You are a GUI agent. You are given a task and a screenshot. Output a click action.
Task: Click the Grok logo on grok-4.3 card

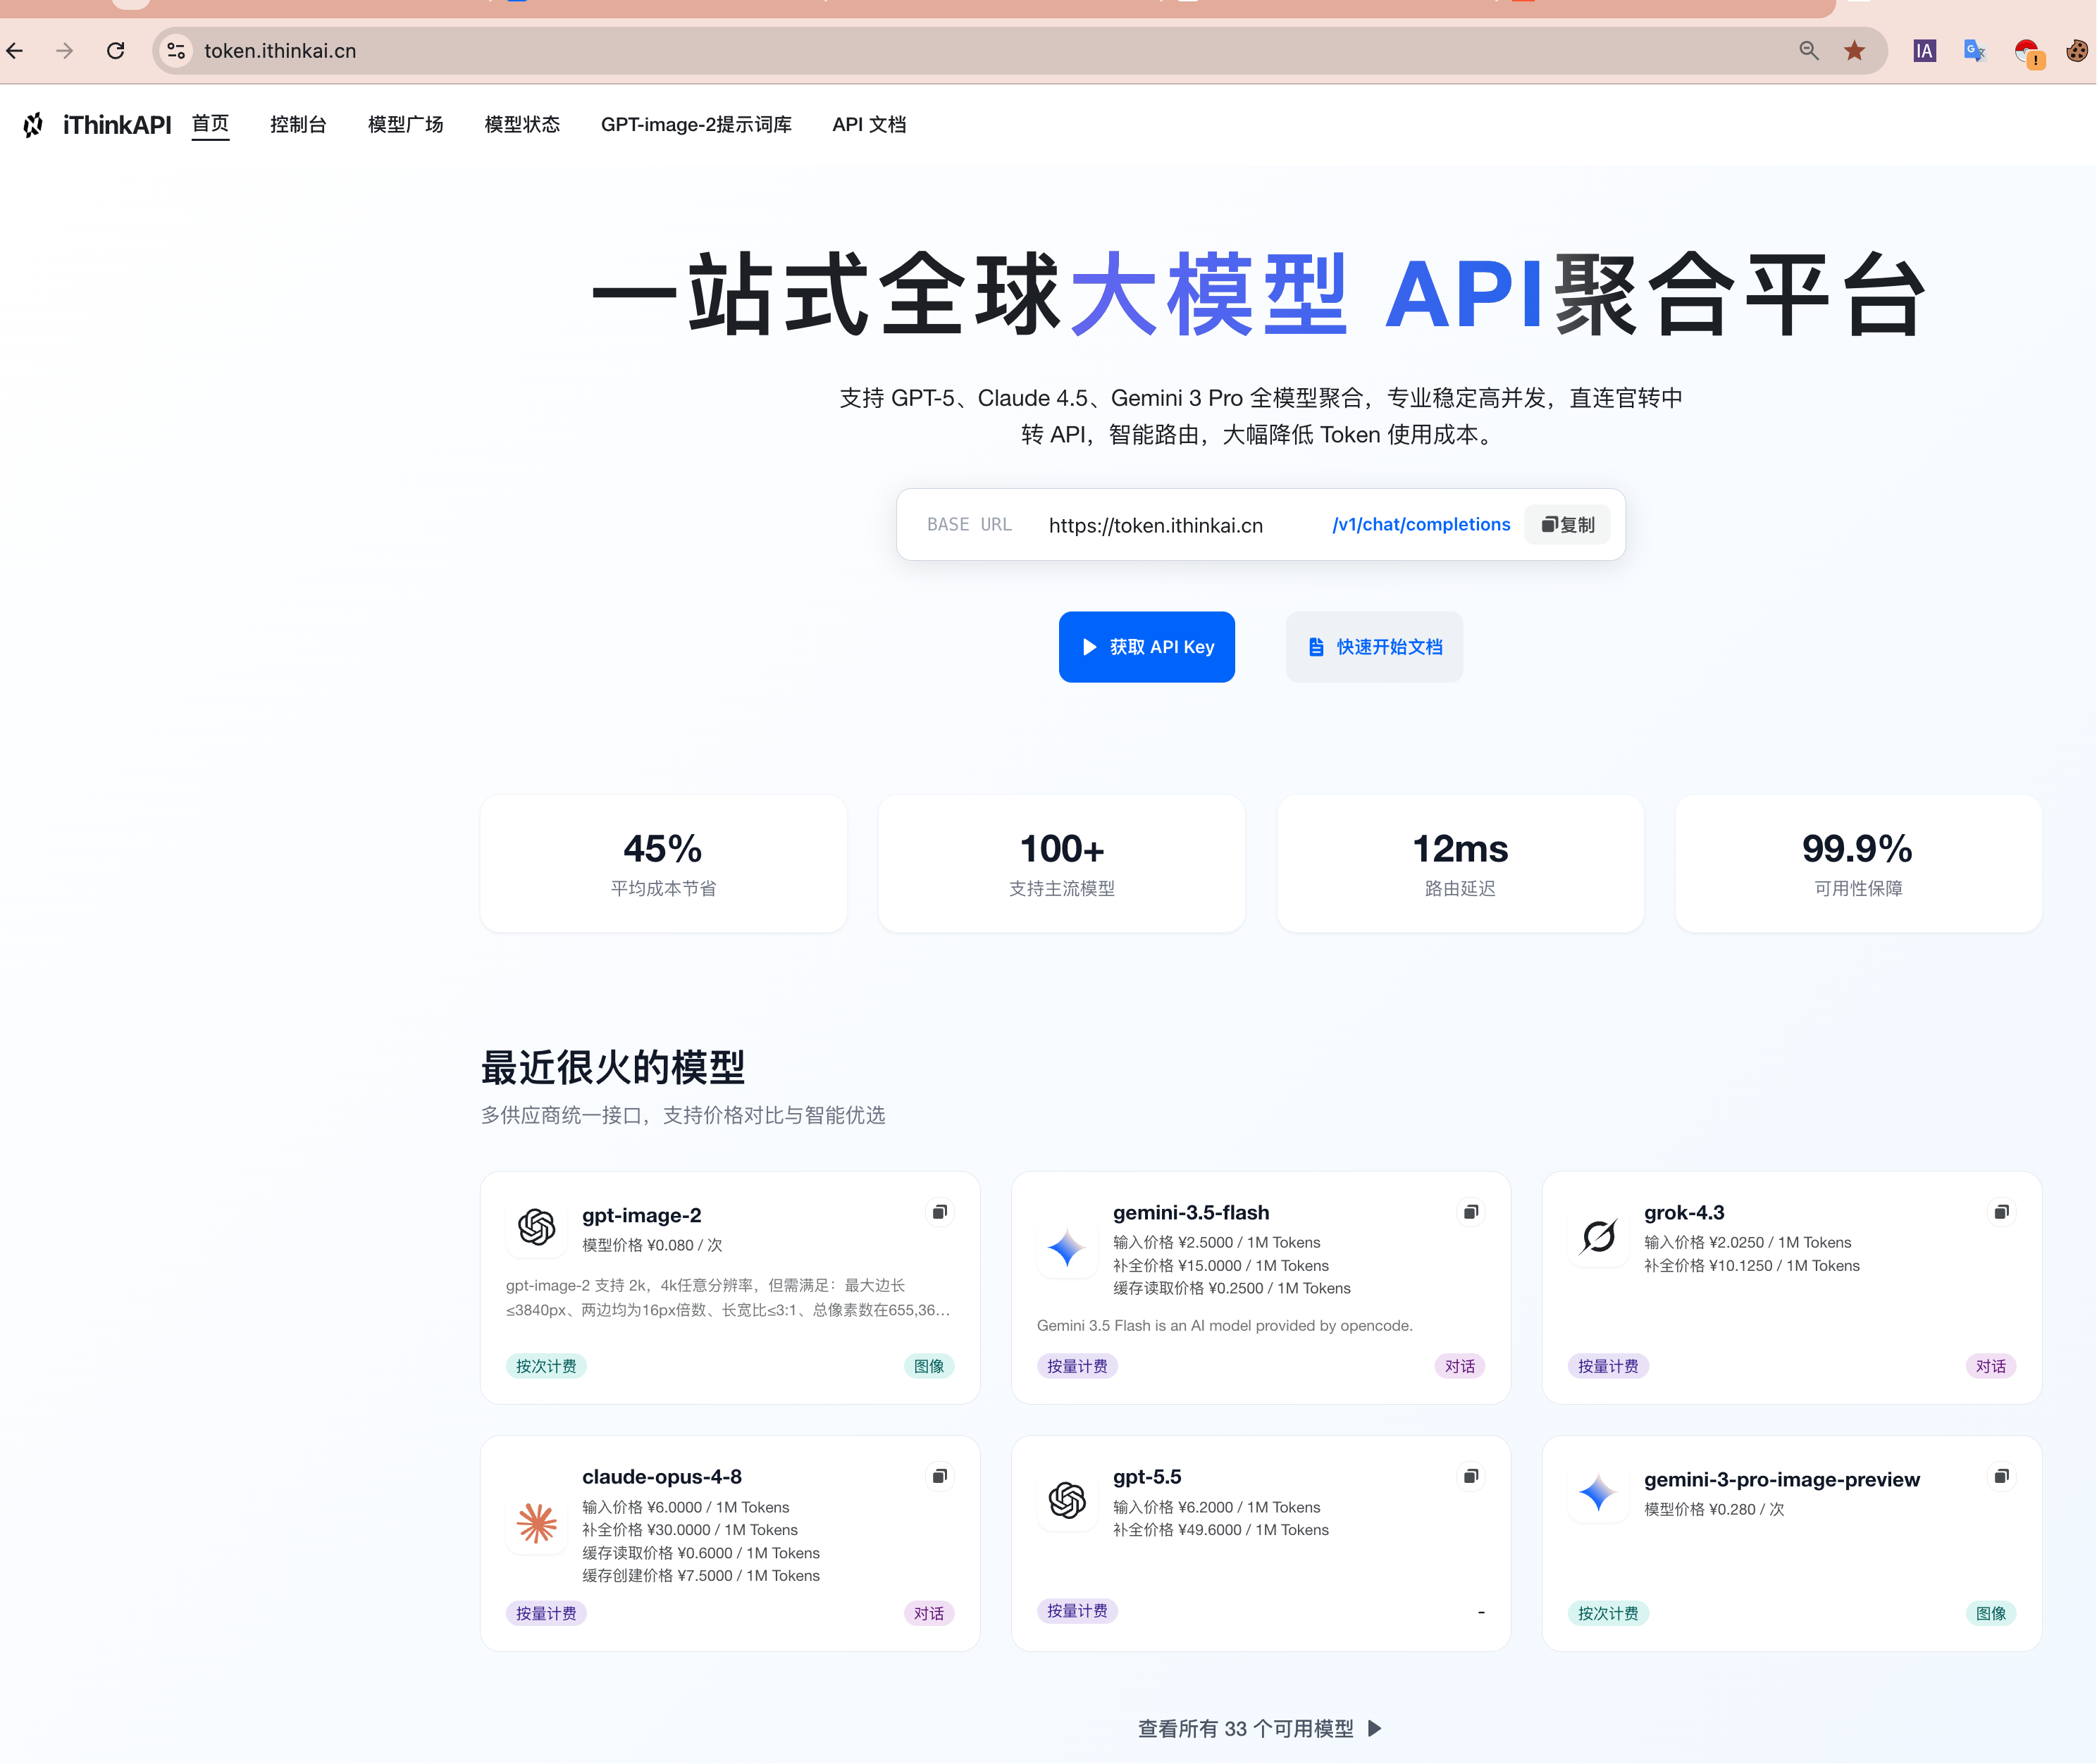click(1598, 1237)
